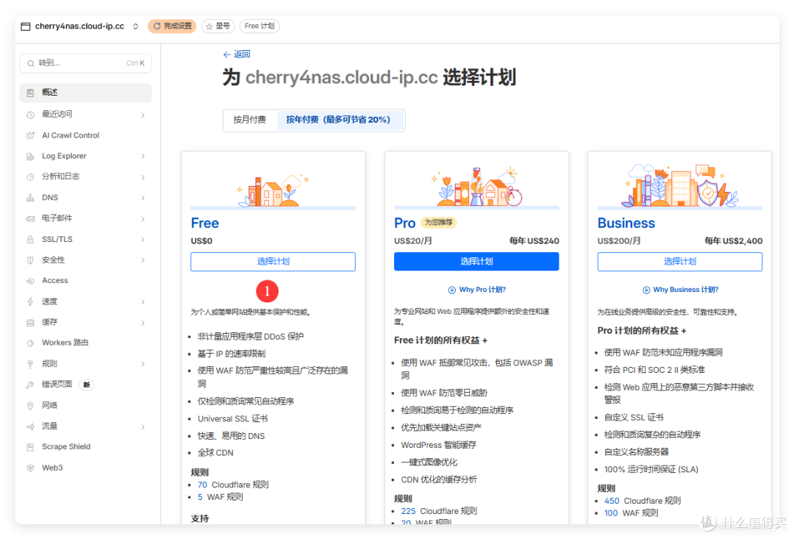Click the star icon in 星号 pill
Screen dimensions: 794x539
point(209,26)
